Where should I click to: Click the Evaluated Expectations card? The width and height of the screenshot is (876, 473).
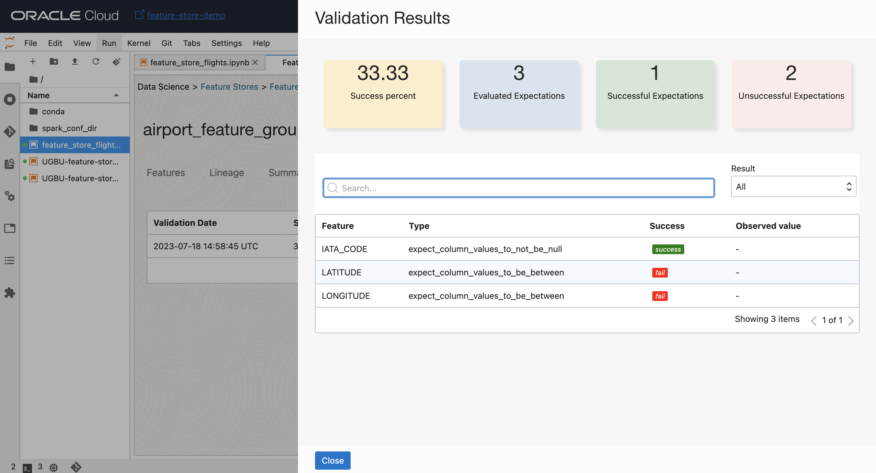click(x=519, y=94)
